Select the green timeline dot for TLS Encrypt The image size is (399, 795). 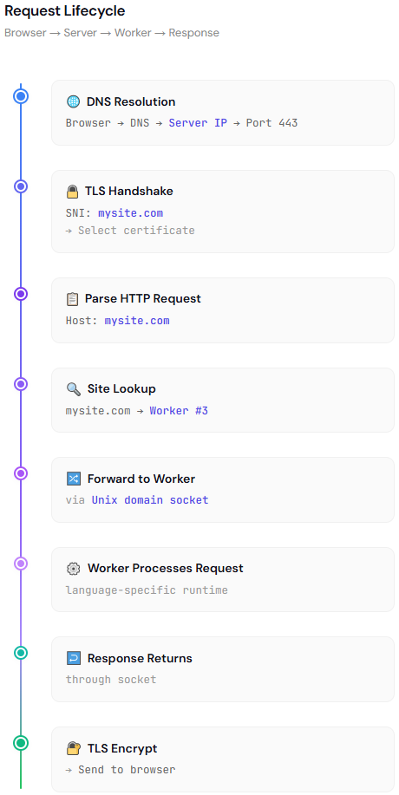(x=21, y=743)
